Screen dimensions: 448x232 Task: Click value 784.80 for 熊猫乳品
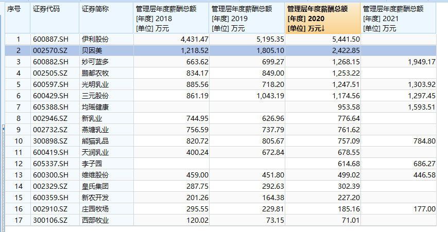point(425,141)
